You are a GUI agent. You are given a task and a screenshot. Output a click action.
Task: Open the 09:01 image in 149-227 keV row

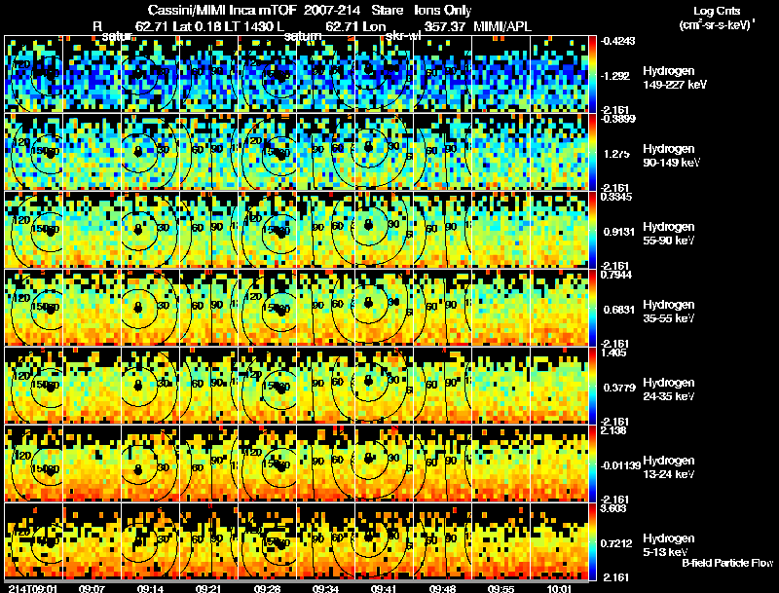(34, 74)
